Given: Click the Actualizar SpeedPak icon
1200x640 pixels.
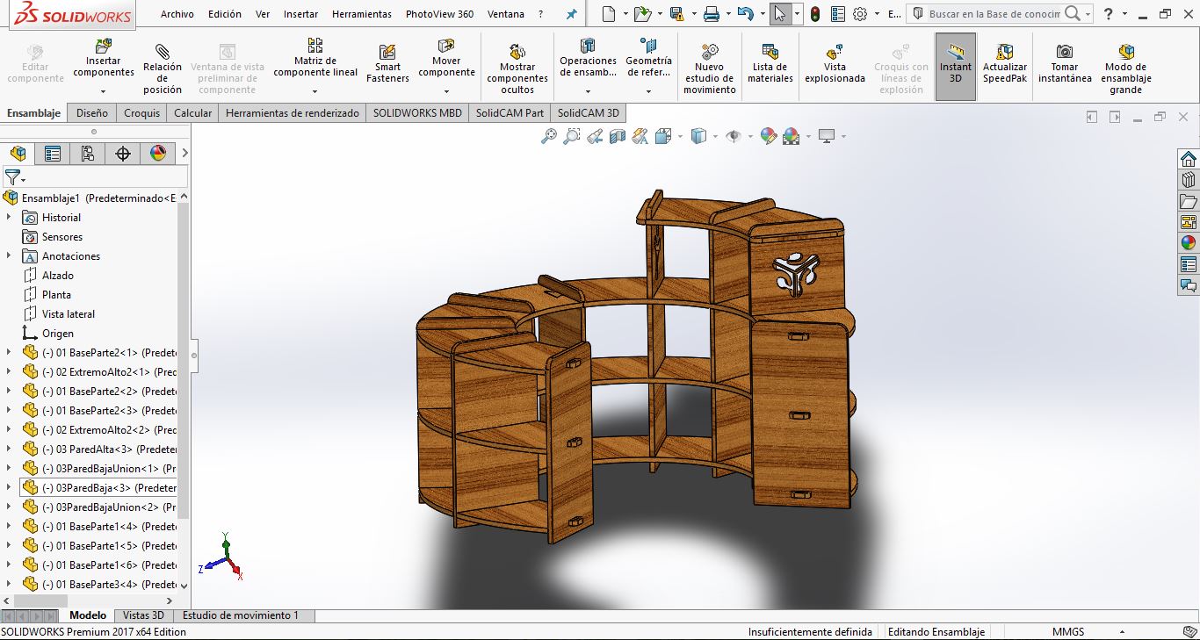Looking at the screenshot, I should pos(1004,52).
